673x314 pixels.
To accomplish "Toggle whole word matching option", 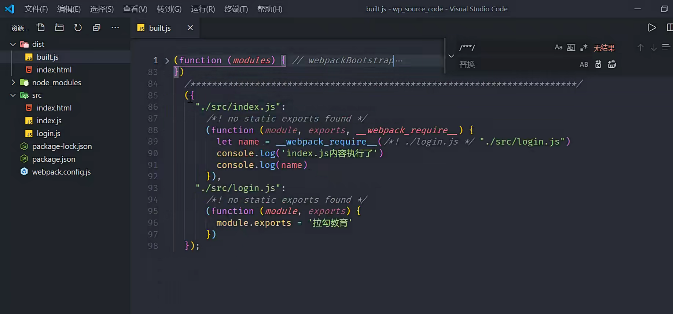I will (571, 48).
